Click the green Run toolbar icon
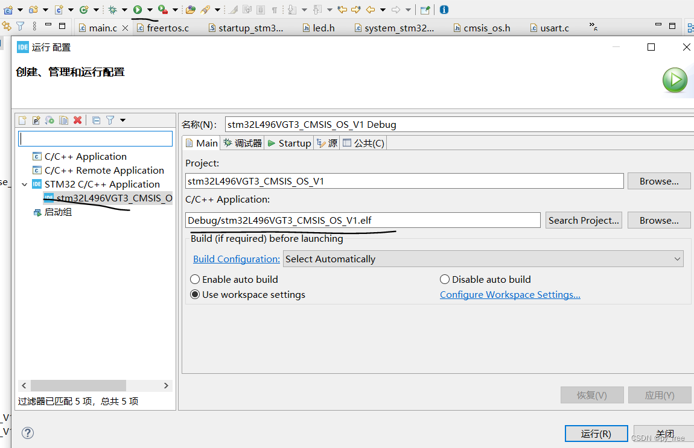Image resolution: width=694 pixels, height=448 pixels. coord(138,10)
